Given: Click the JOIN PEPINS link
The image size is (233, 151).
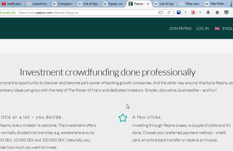Looking at the screenshot, I should (180, 28).
